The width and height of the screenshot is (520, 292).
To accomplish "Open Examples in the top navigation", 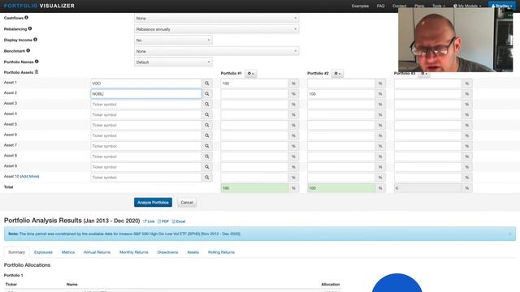I will click(x=360, y=6).
